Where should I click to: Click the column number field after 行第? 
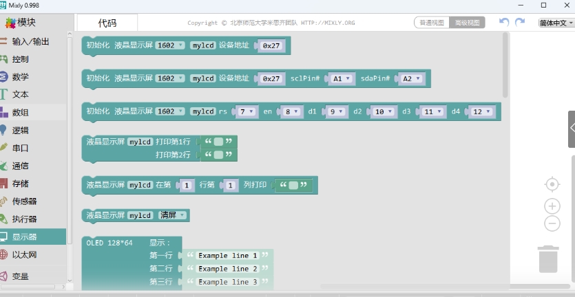coord(231,186)
